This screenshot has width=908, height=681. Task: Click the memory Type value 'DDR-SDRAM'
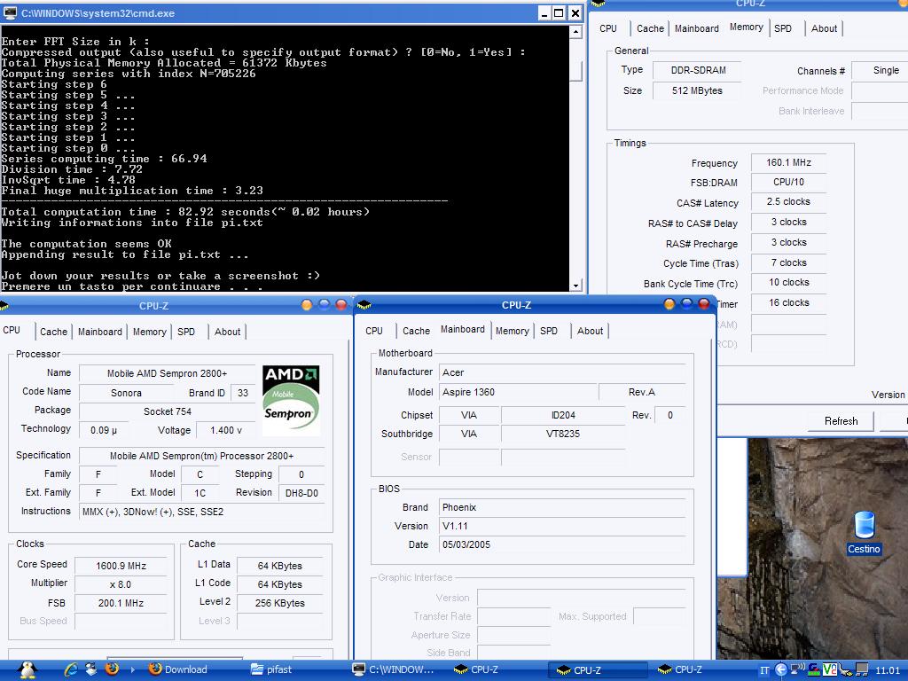pos(698,70)
